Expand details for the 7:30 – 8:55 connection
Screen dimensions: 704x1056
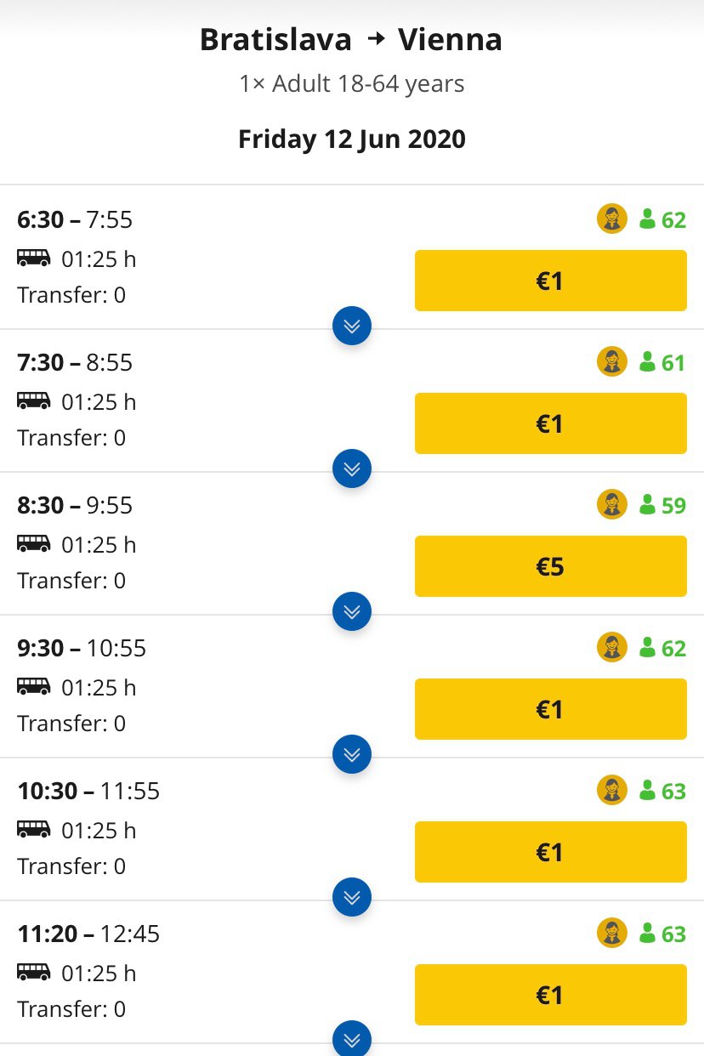coord(352,468)
